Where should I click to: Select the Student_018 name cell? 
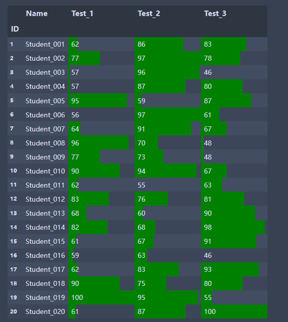tap(45, 283)
